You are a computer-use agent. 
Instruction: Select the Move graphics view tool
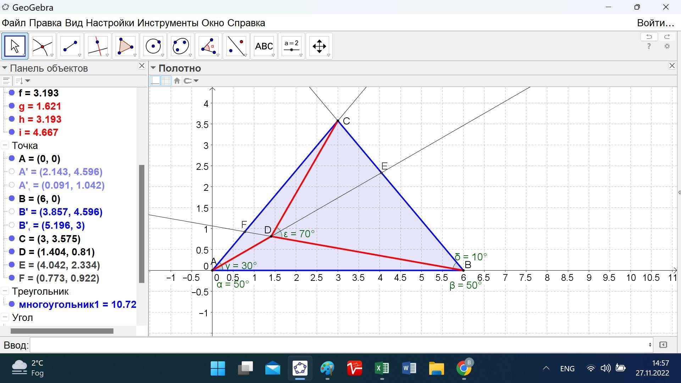(x=319, y=46)
